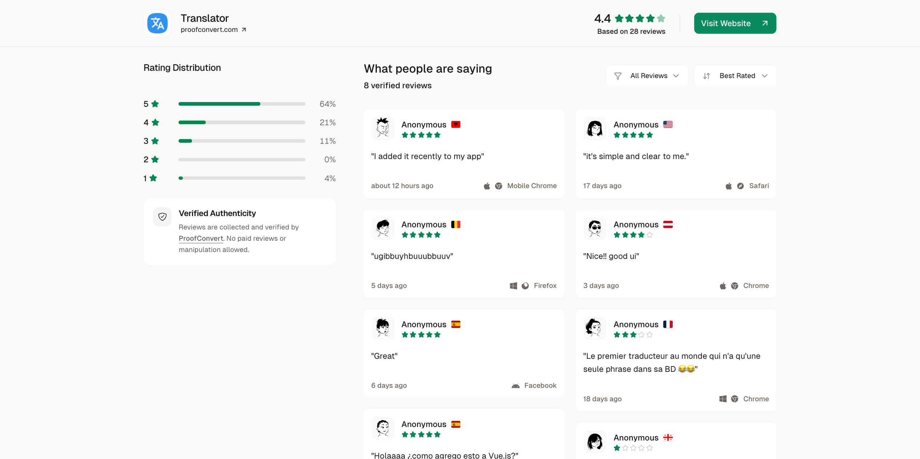Click the anonymous avatar on the French review
The width and height of the screenshot is (920, 459).
(594, 328)
